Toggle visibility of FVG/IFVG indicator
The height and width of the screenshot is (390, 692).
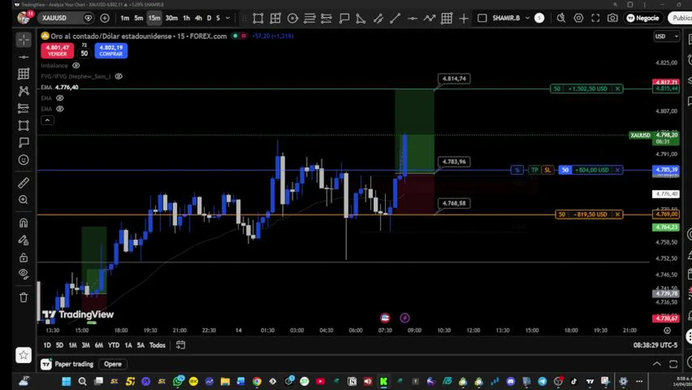click(119, 76)
